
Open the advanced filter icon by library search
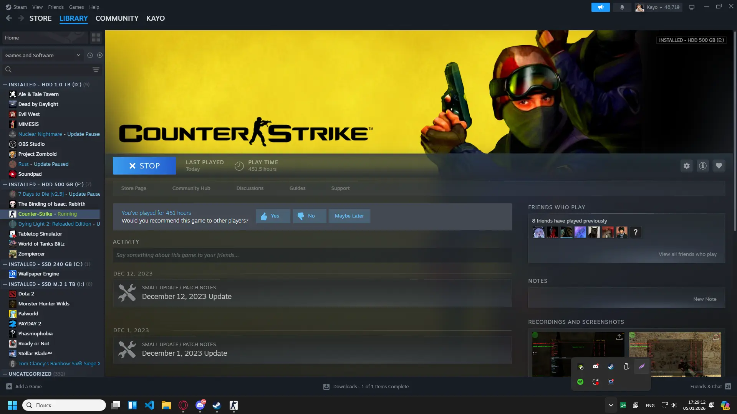(96, 69)
